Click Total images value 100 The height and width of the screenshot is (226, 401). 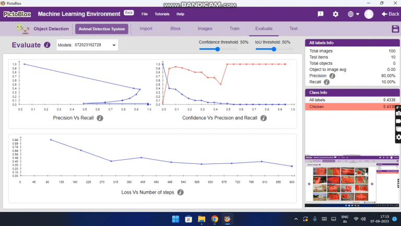point(392,51)
